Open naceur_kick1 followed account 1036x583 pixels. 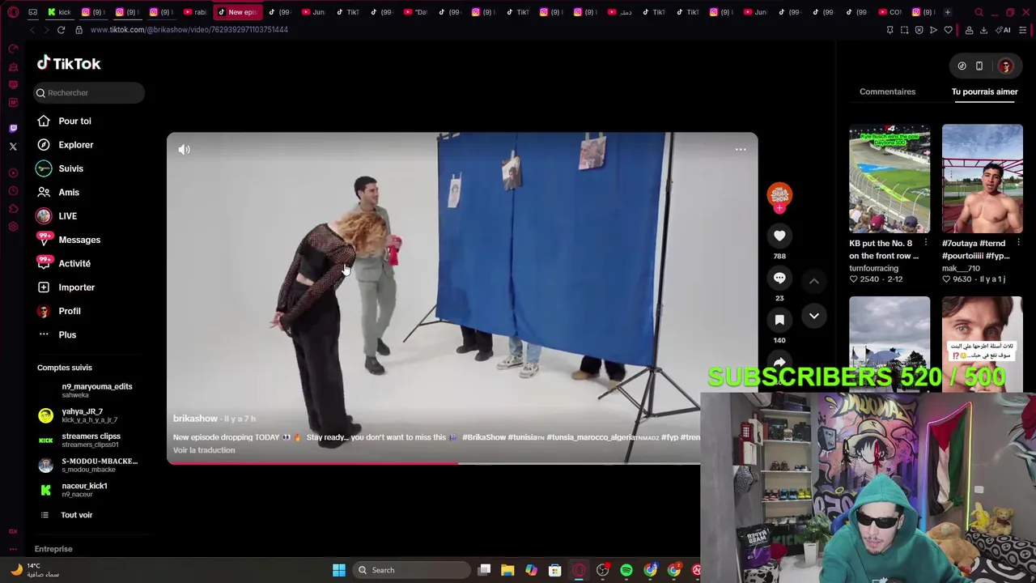click(74, 490)
